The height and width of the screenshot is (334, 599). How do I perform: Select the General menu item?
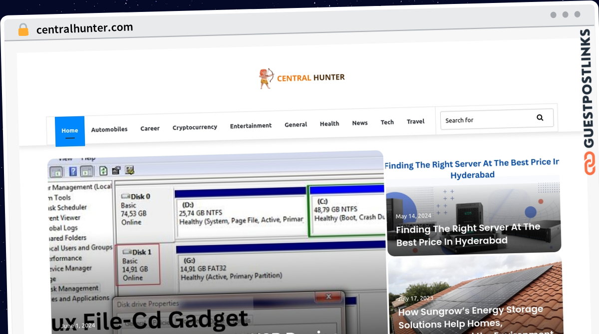pyautogui.click(x=296, y=125)
